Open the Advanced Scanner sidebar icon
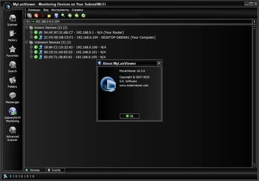This screenshot has height=181, width=259. (x=12, y=134)
